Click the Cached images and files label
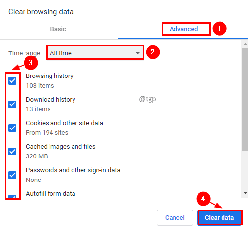 tap(61, 147)
